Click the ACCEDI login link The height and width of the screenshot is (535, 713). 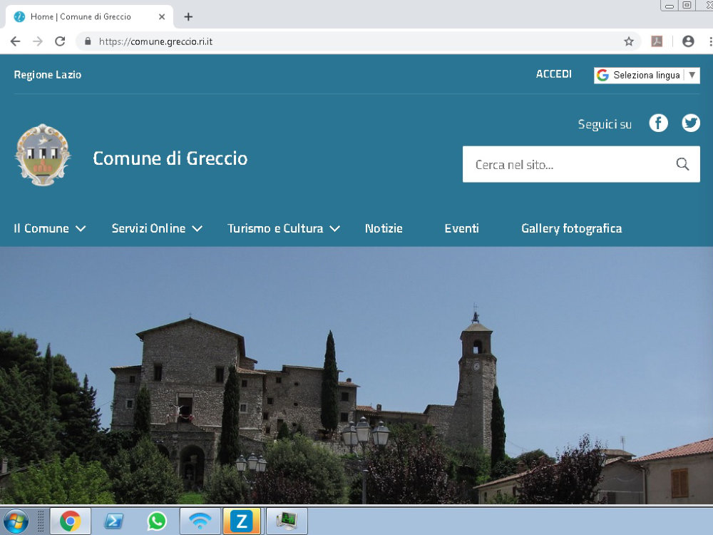coord(553,74)
